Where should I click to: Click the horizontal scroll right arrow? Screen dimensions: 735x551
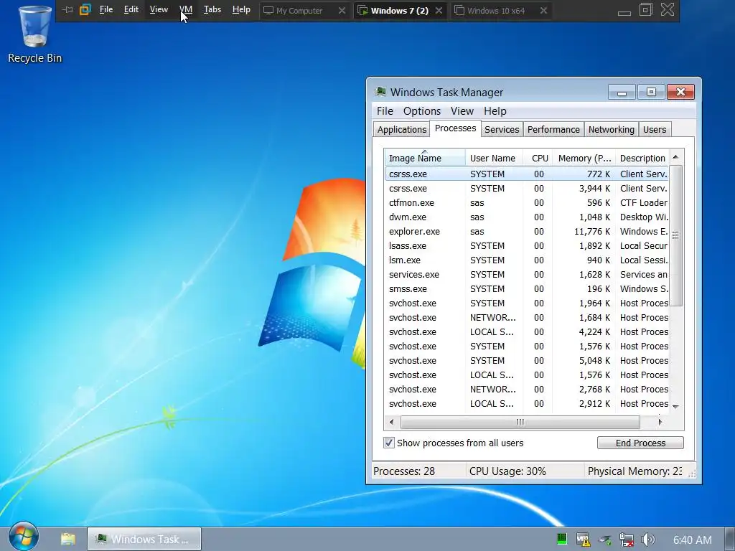(660, 422)
